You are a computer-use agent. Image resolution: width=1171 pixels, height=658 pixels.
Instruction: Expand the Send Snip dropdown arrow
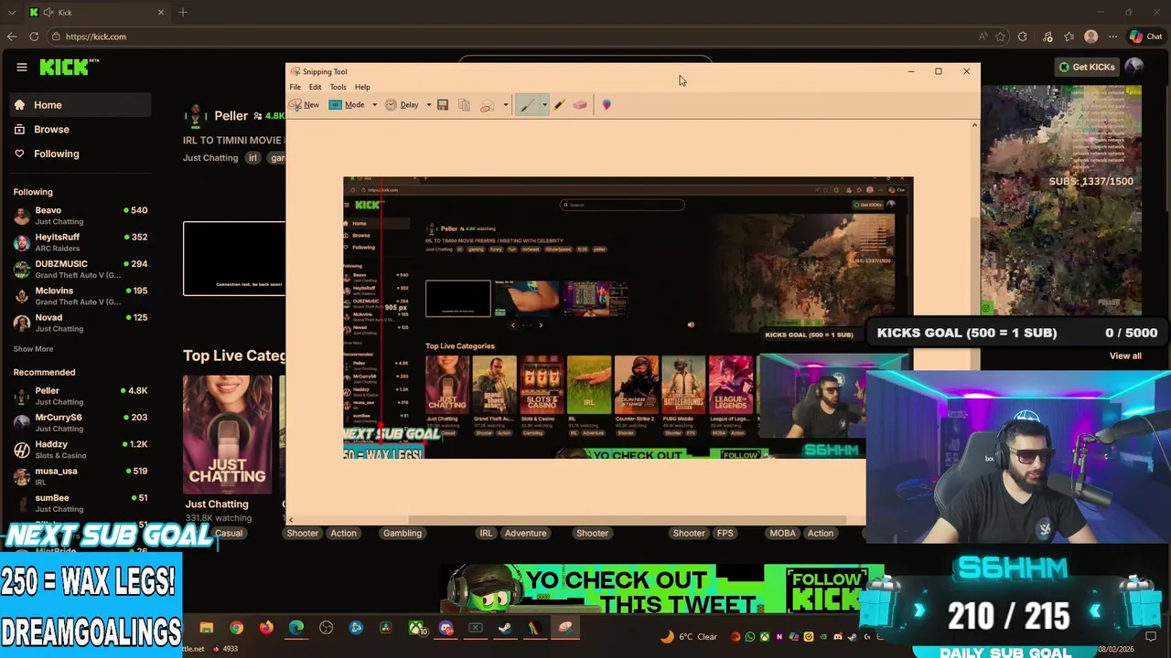tap(505, 105)
